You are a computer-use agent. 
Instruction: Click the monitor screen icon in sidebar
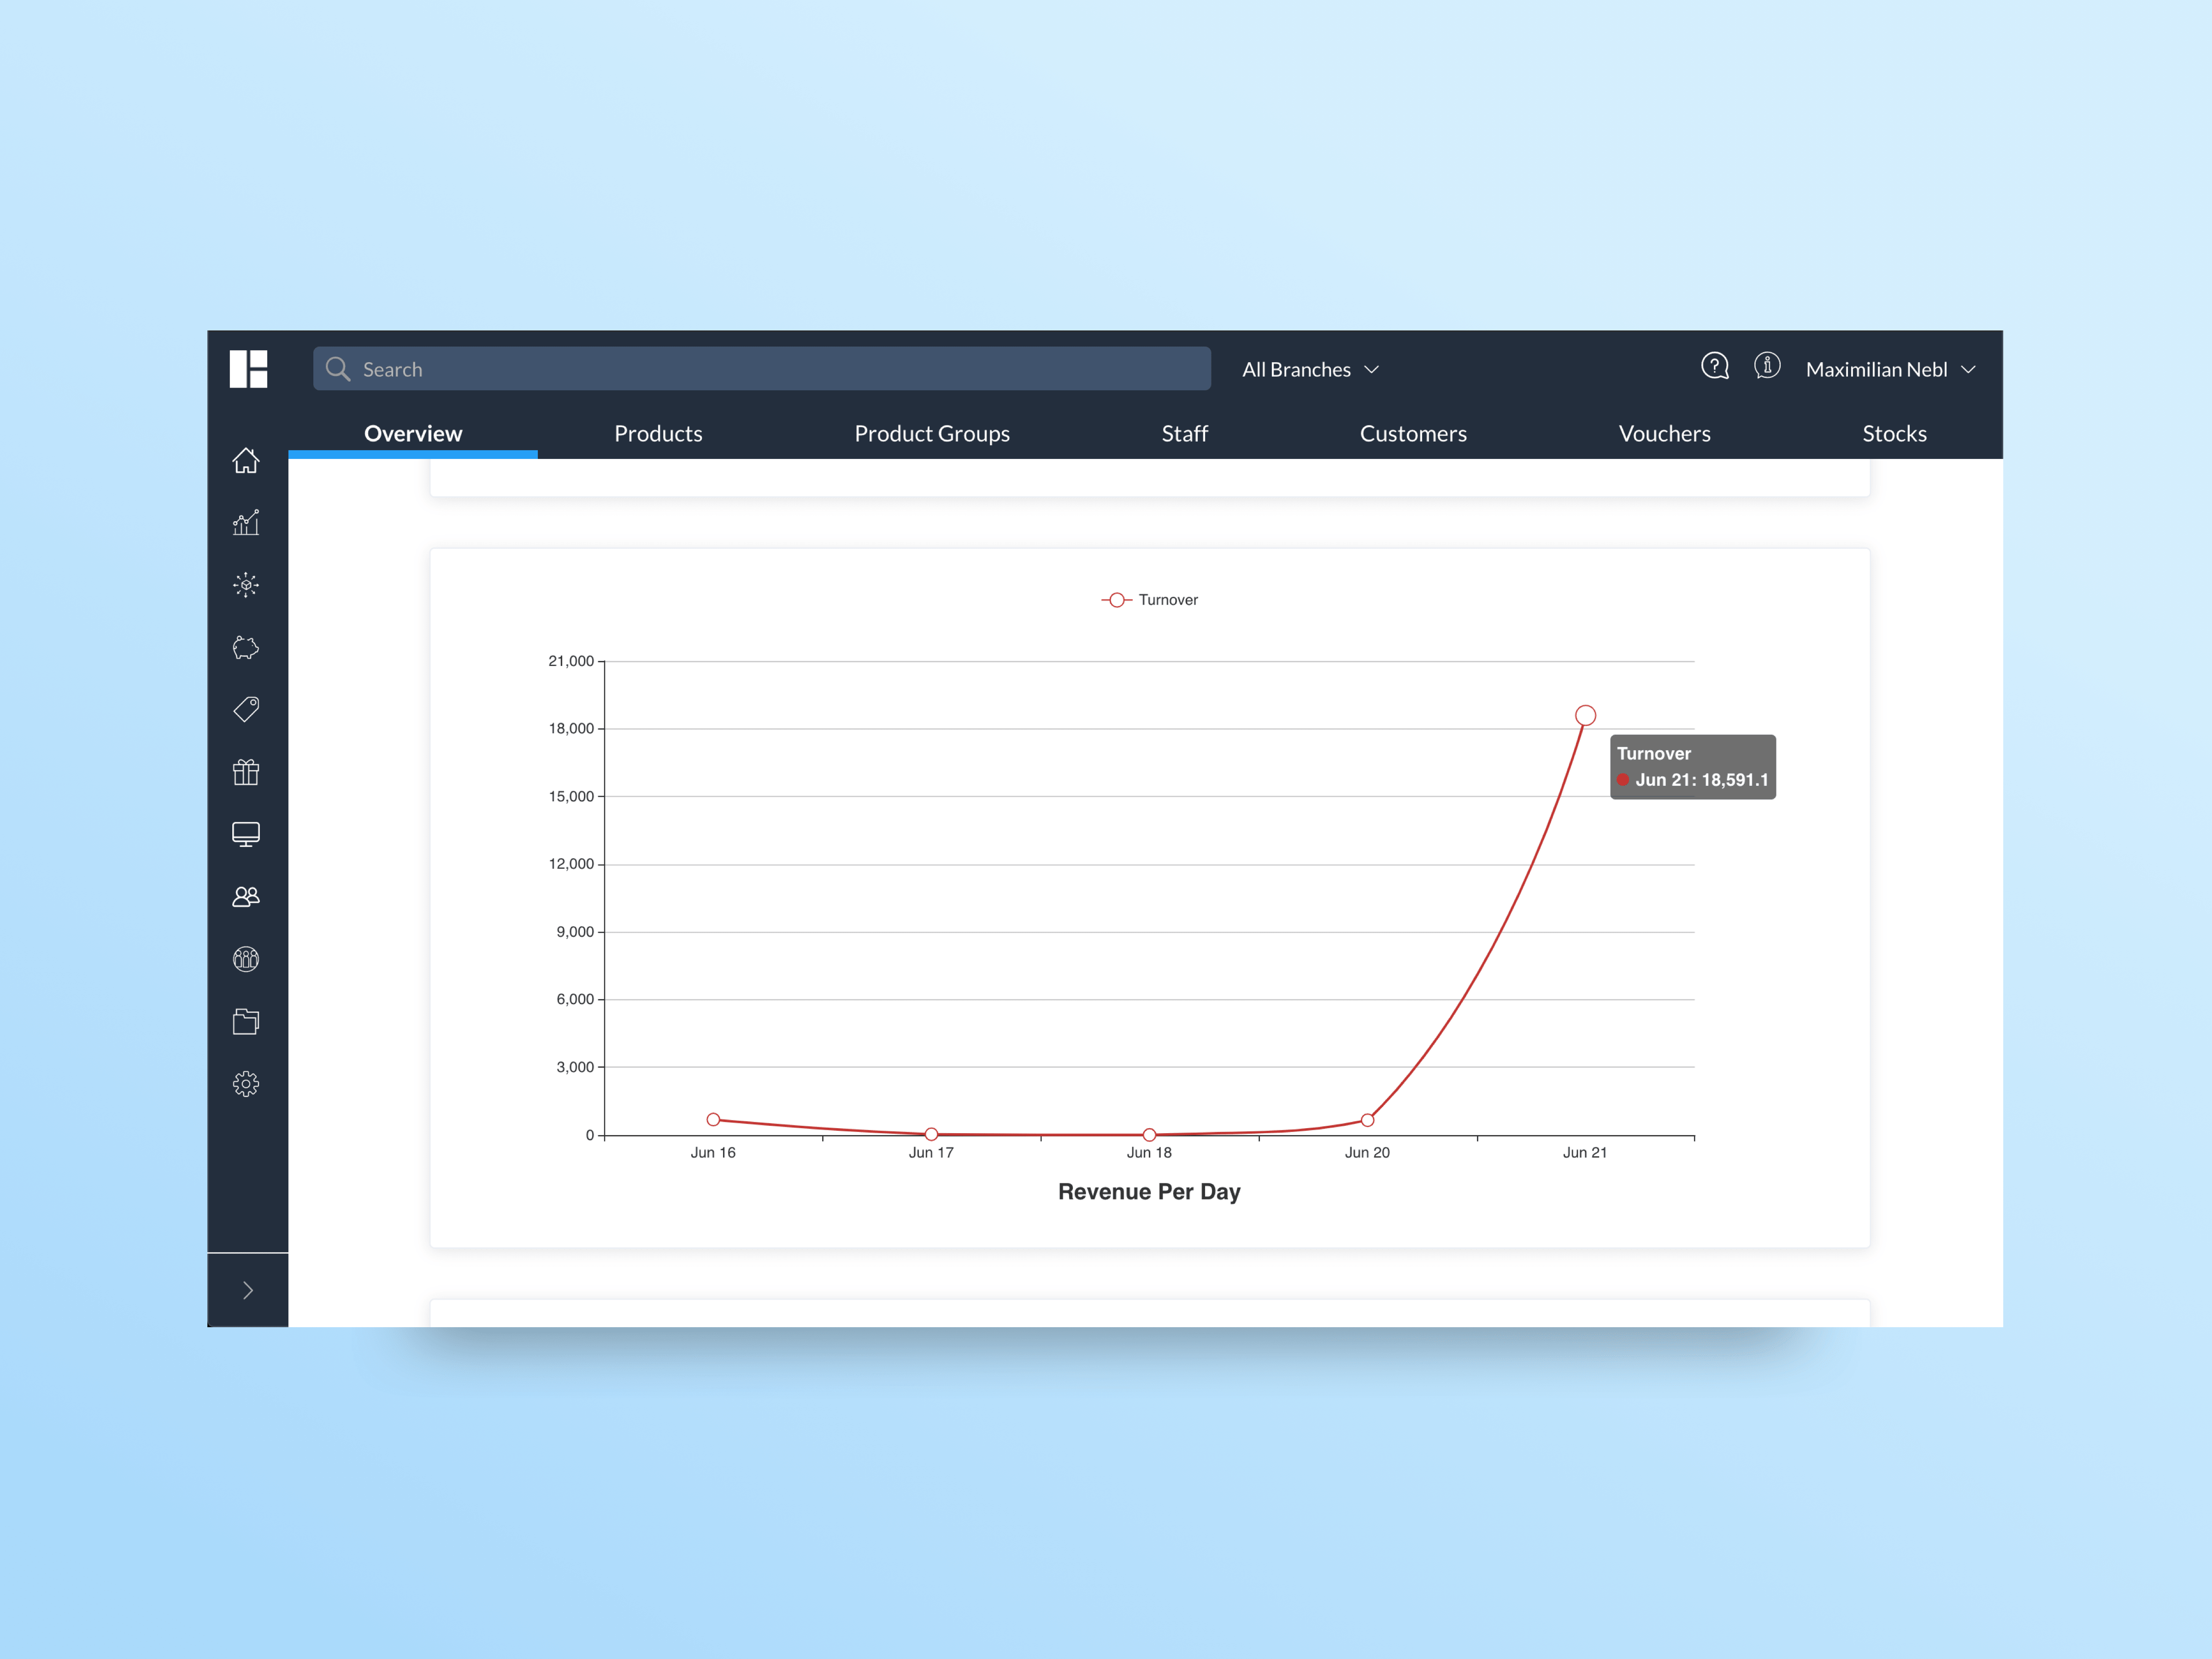[246, 834]
